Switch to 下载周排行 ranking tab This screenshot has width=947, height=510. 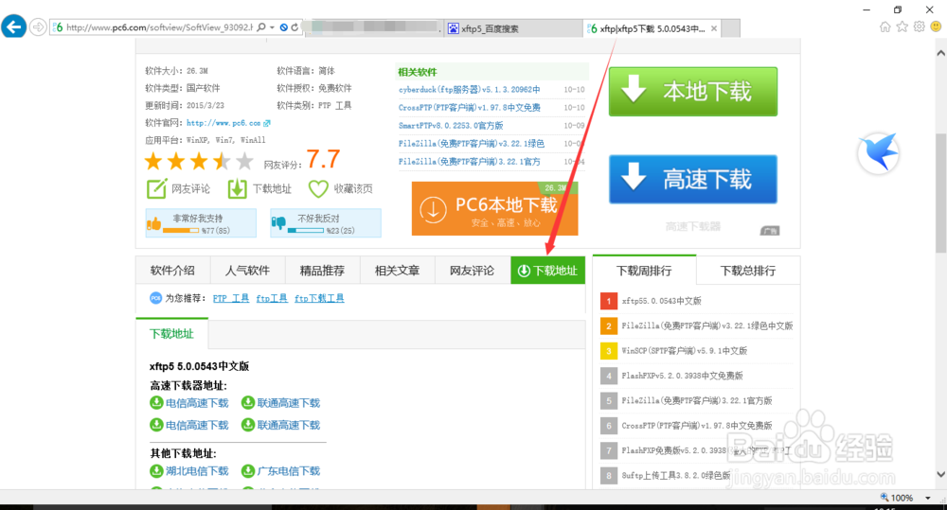644,271
